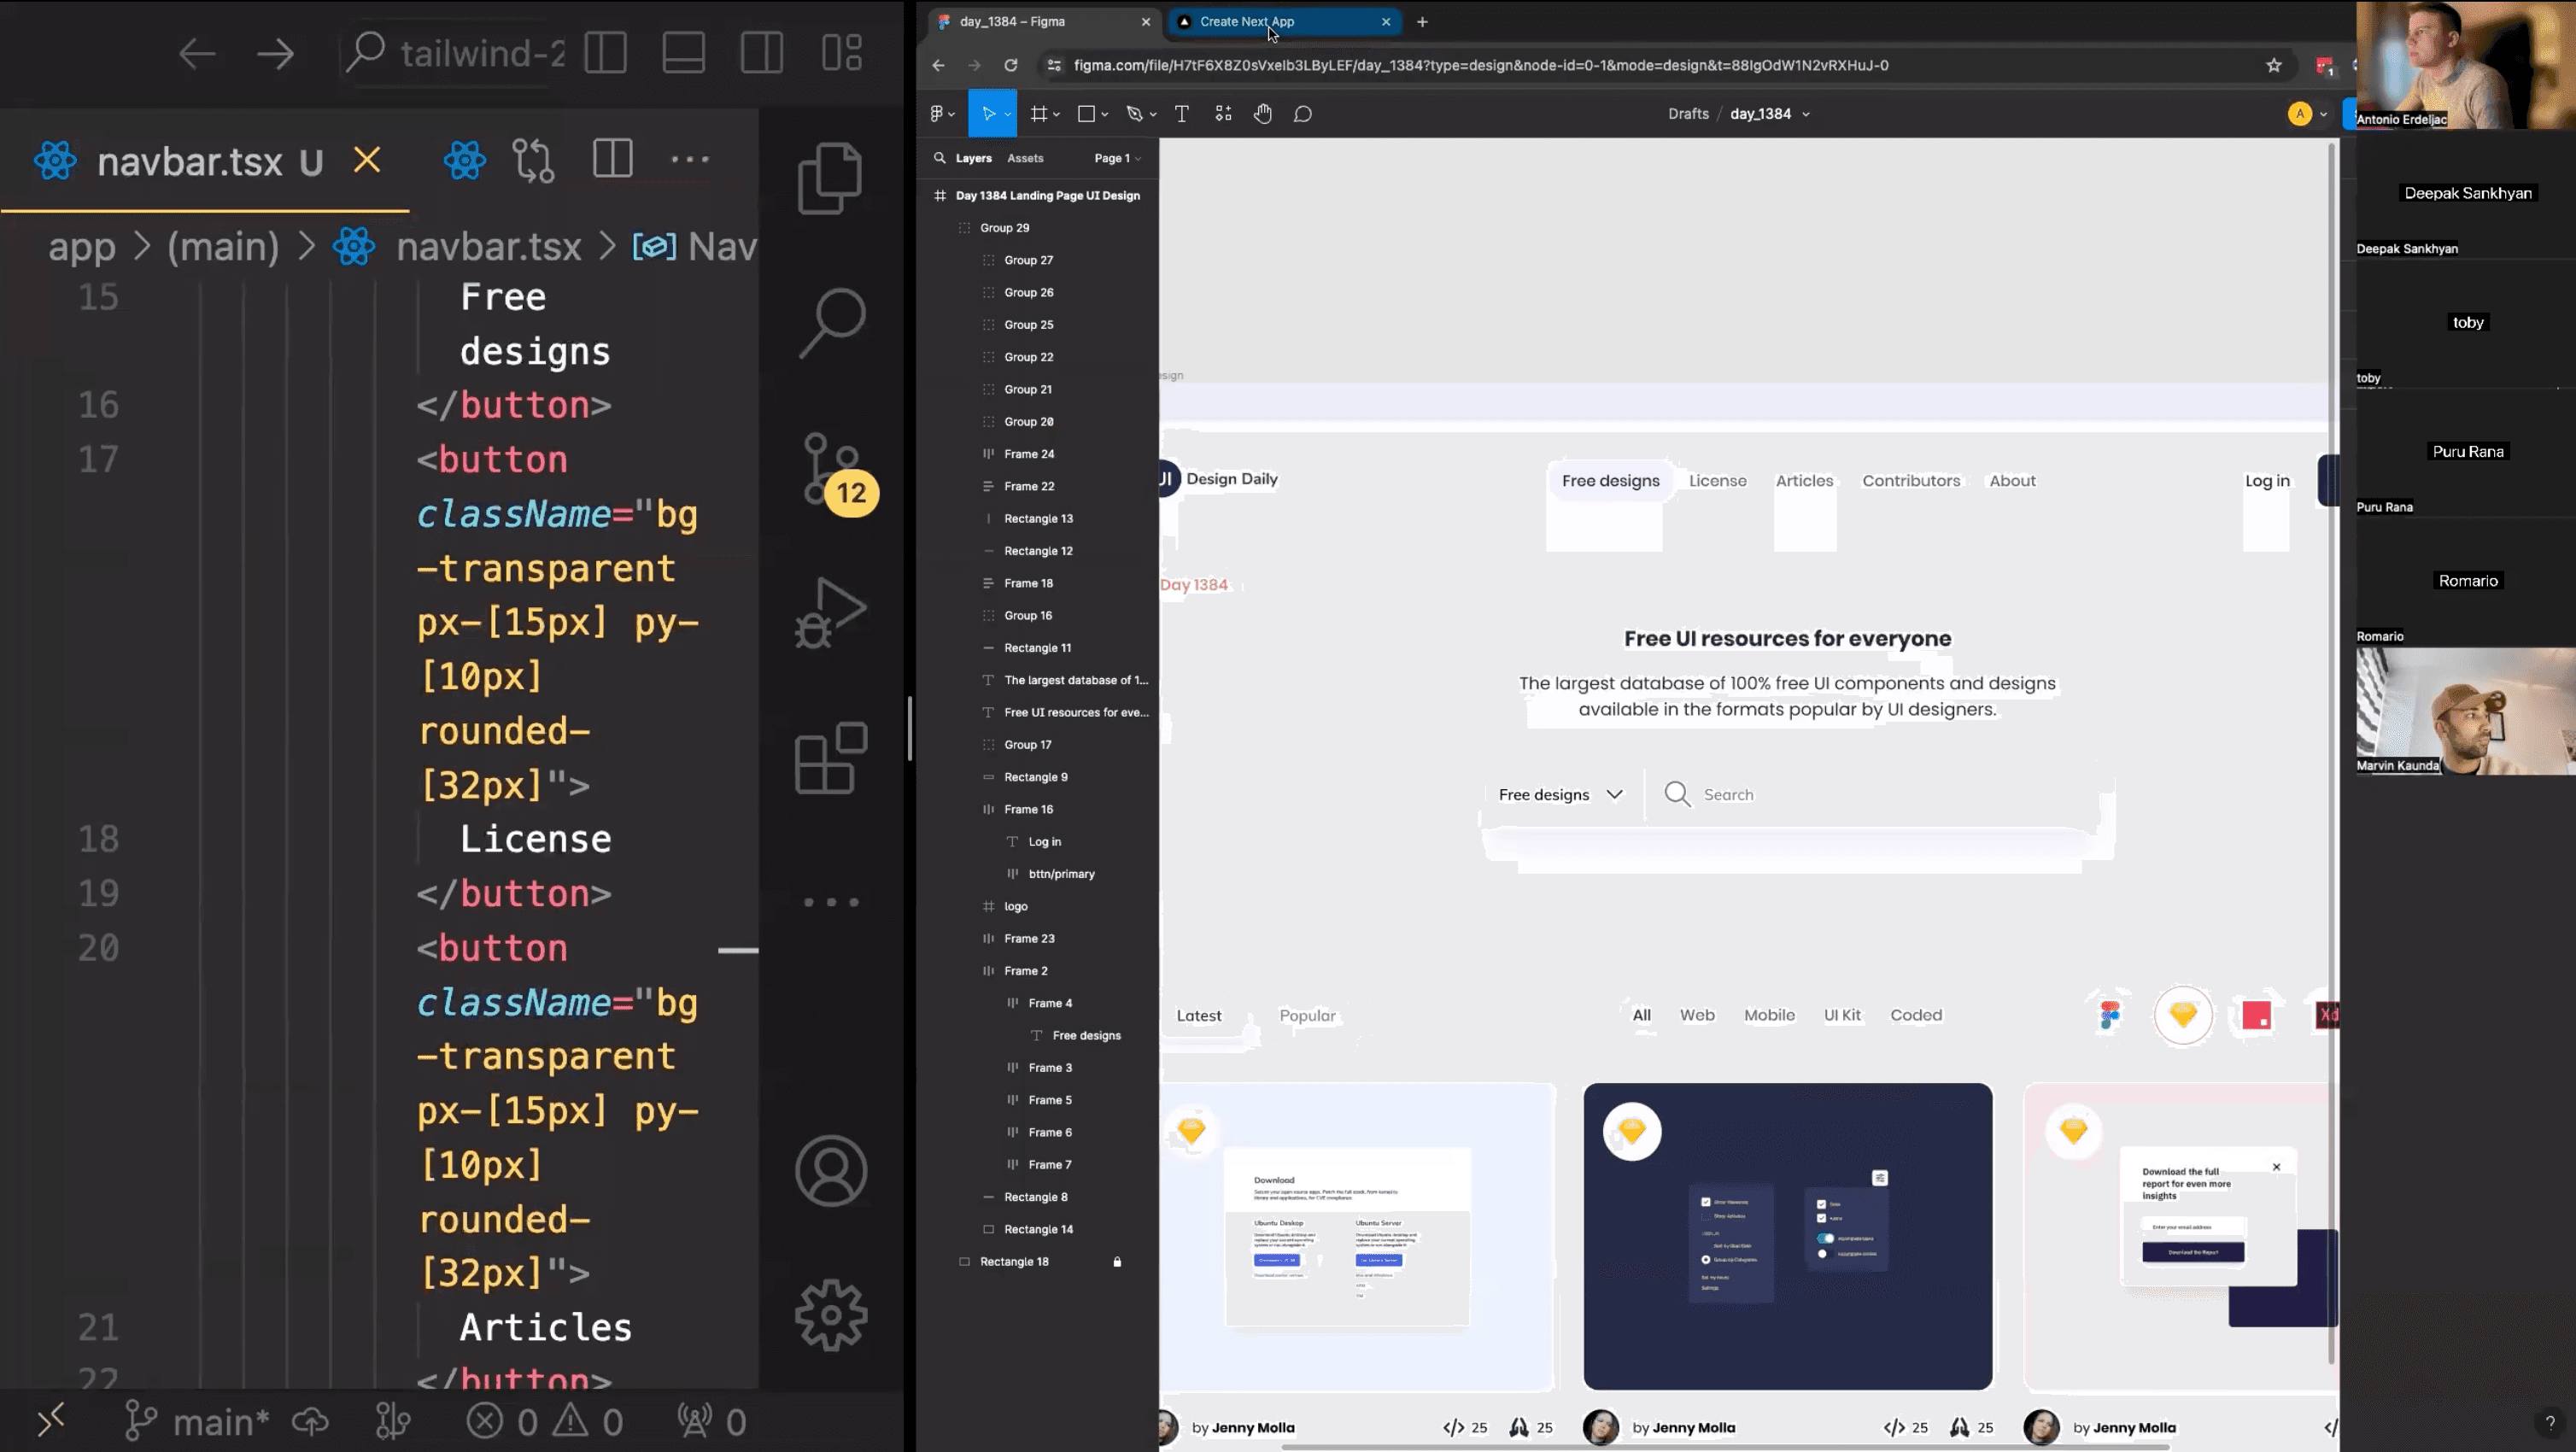Switch to the Layers tab
This screenshot has width=2576, height=1452.
pos(973,157)
